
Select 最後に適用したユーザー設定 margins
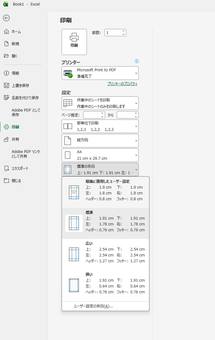coord(106,192)
